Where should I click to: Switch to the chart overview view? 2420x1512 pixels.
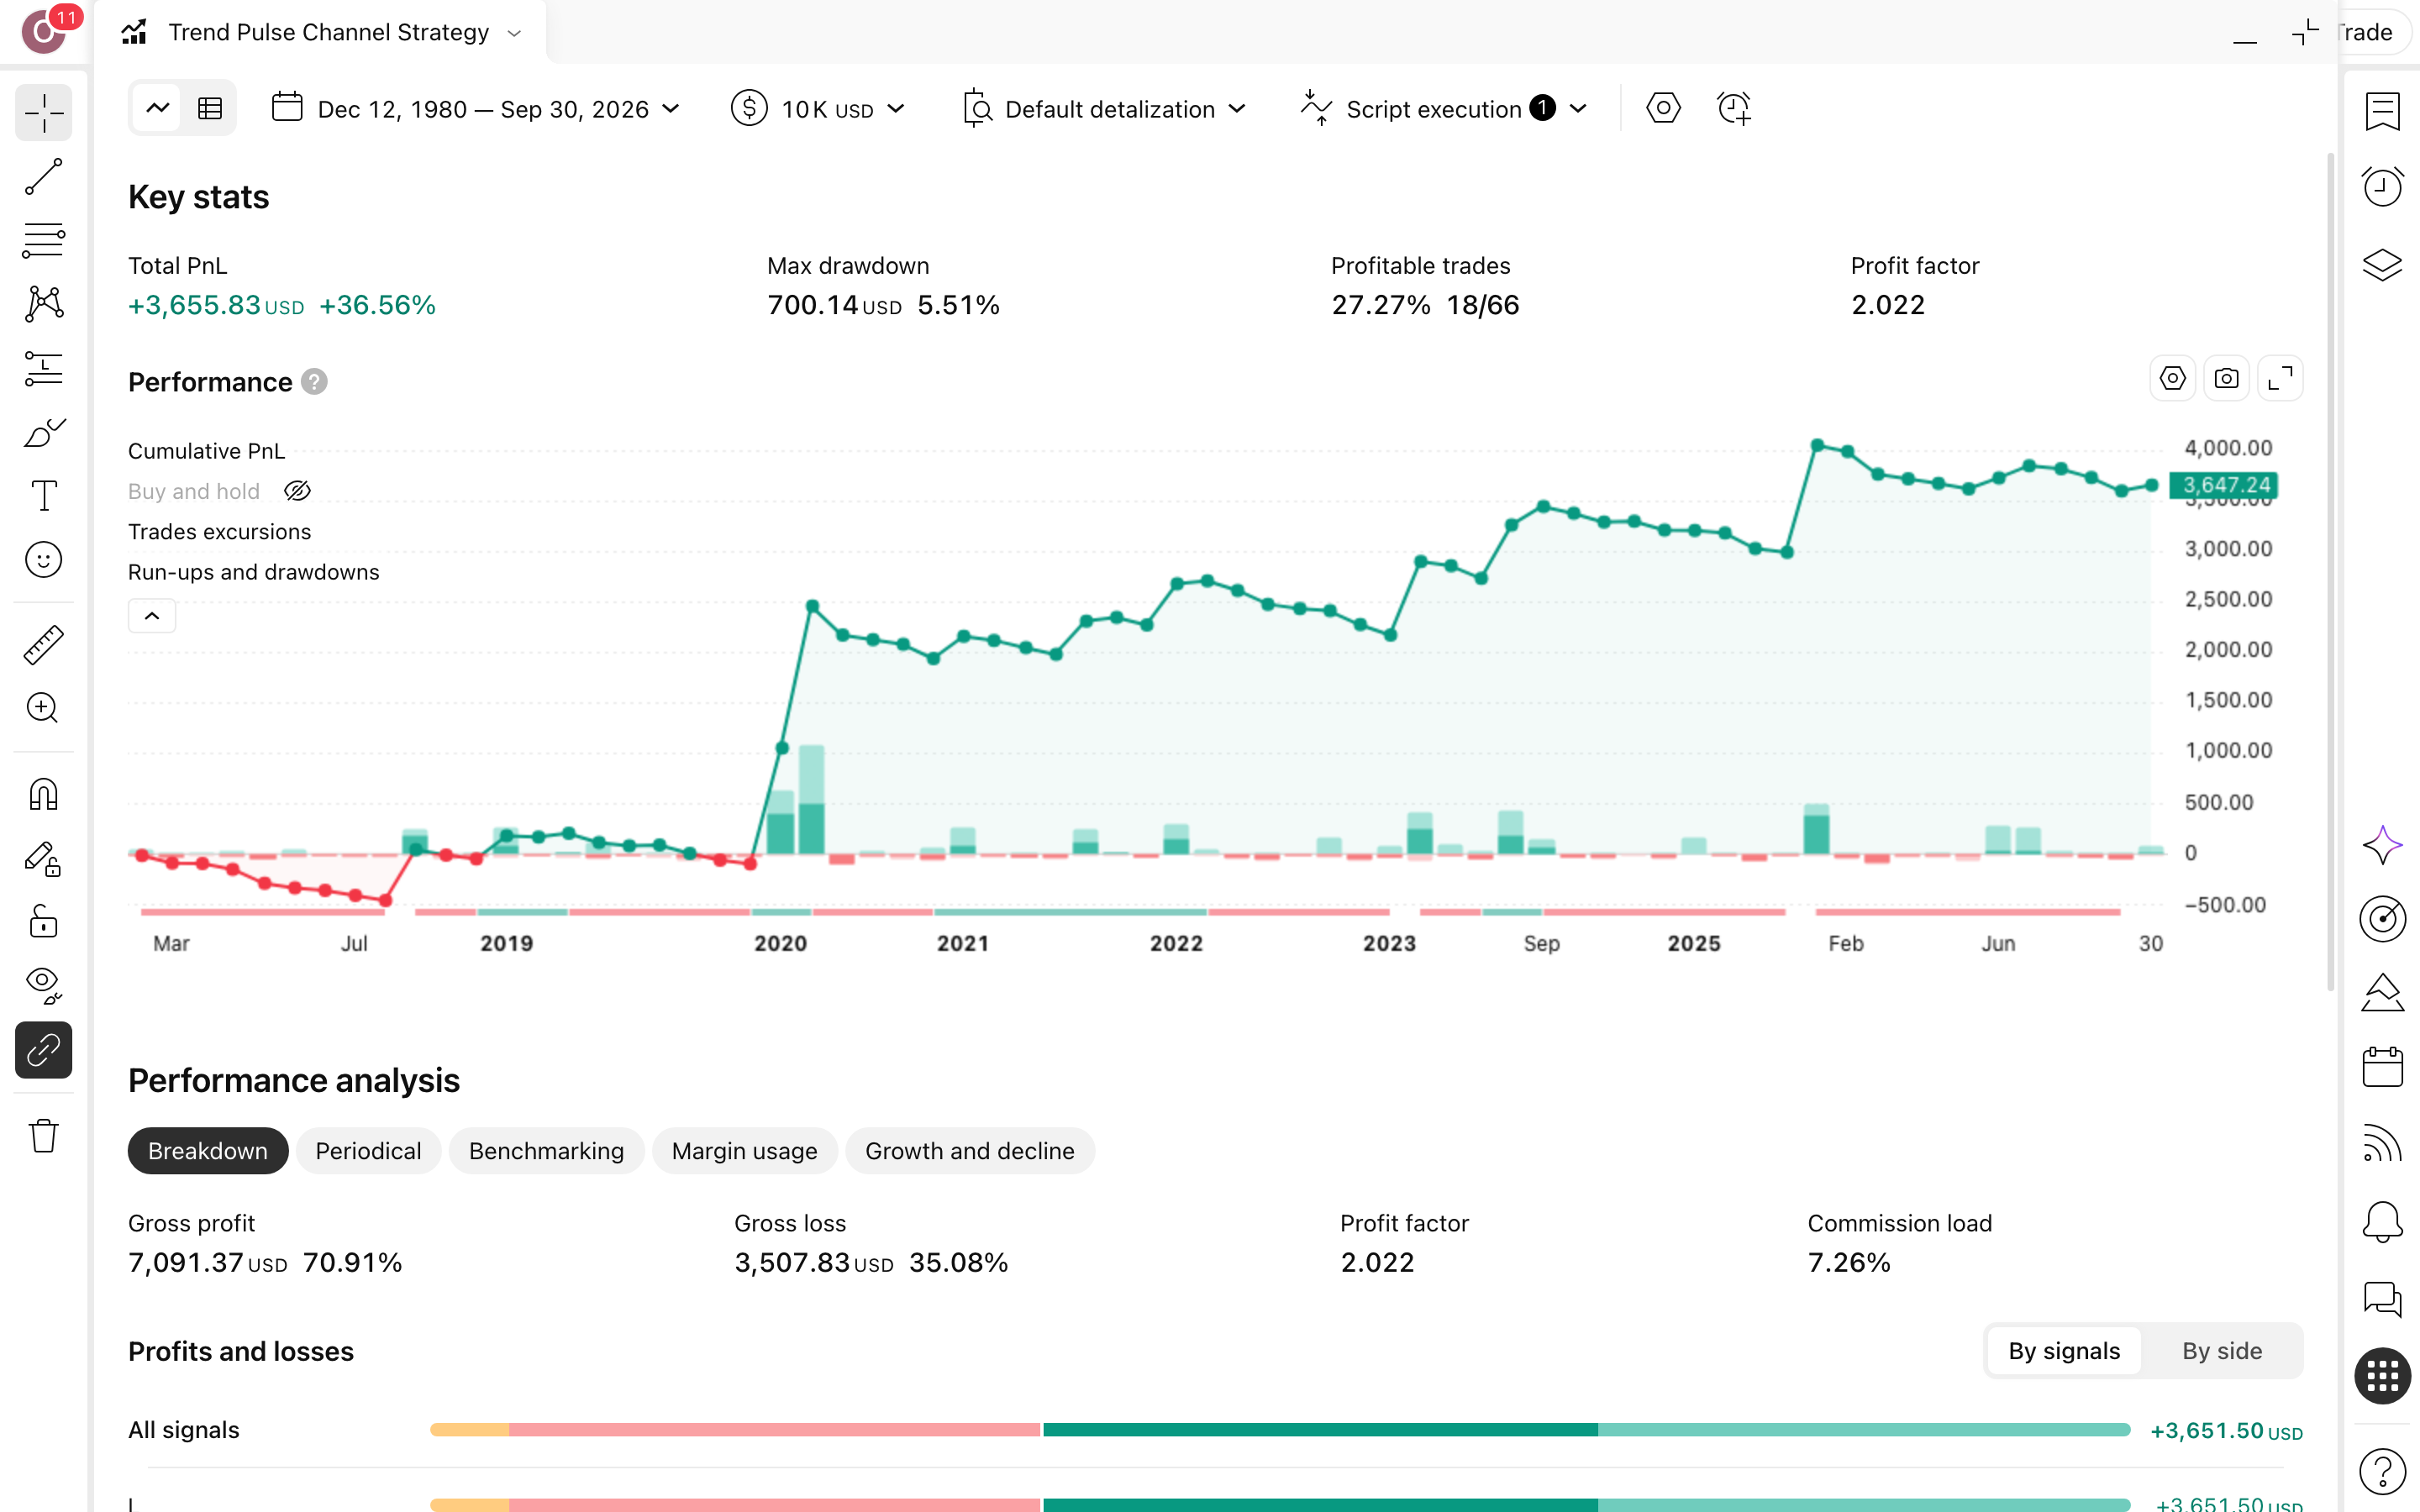pyautogui.click(x=158, y=108)
